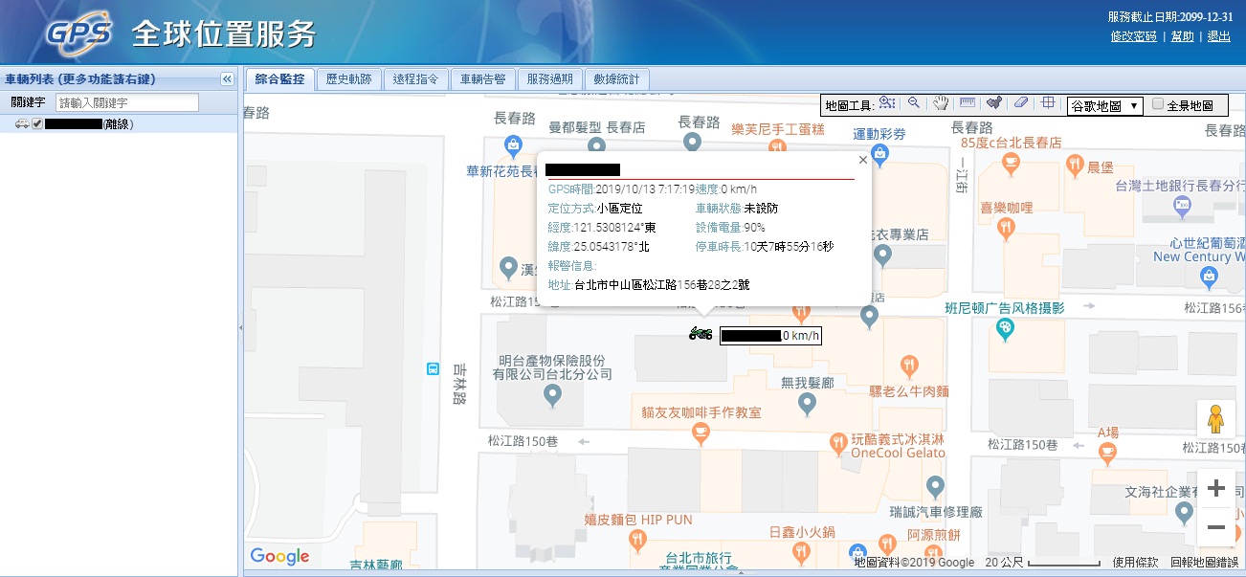Click the 85度c coffee shop pin
The width and height of the screenshot is (1246, 577).
1011,164
